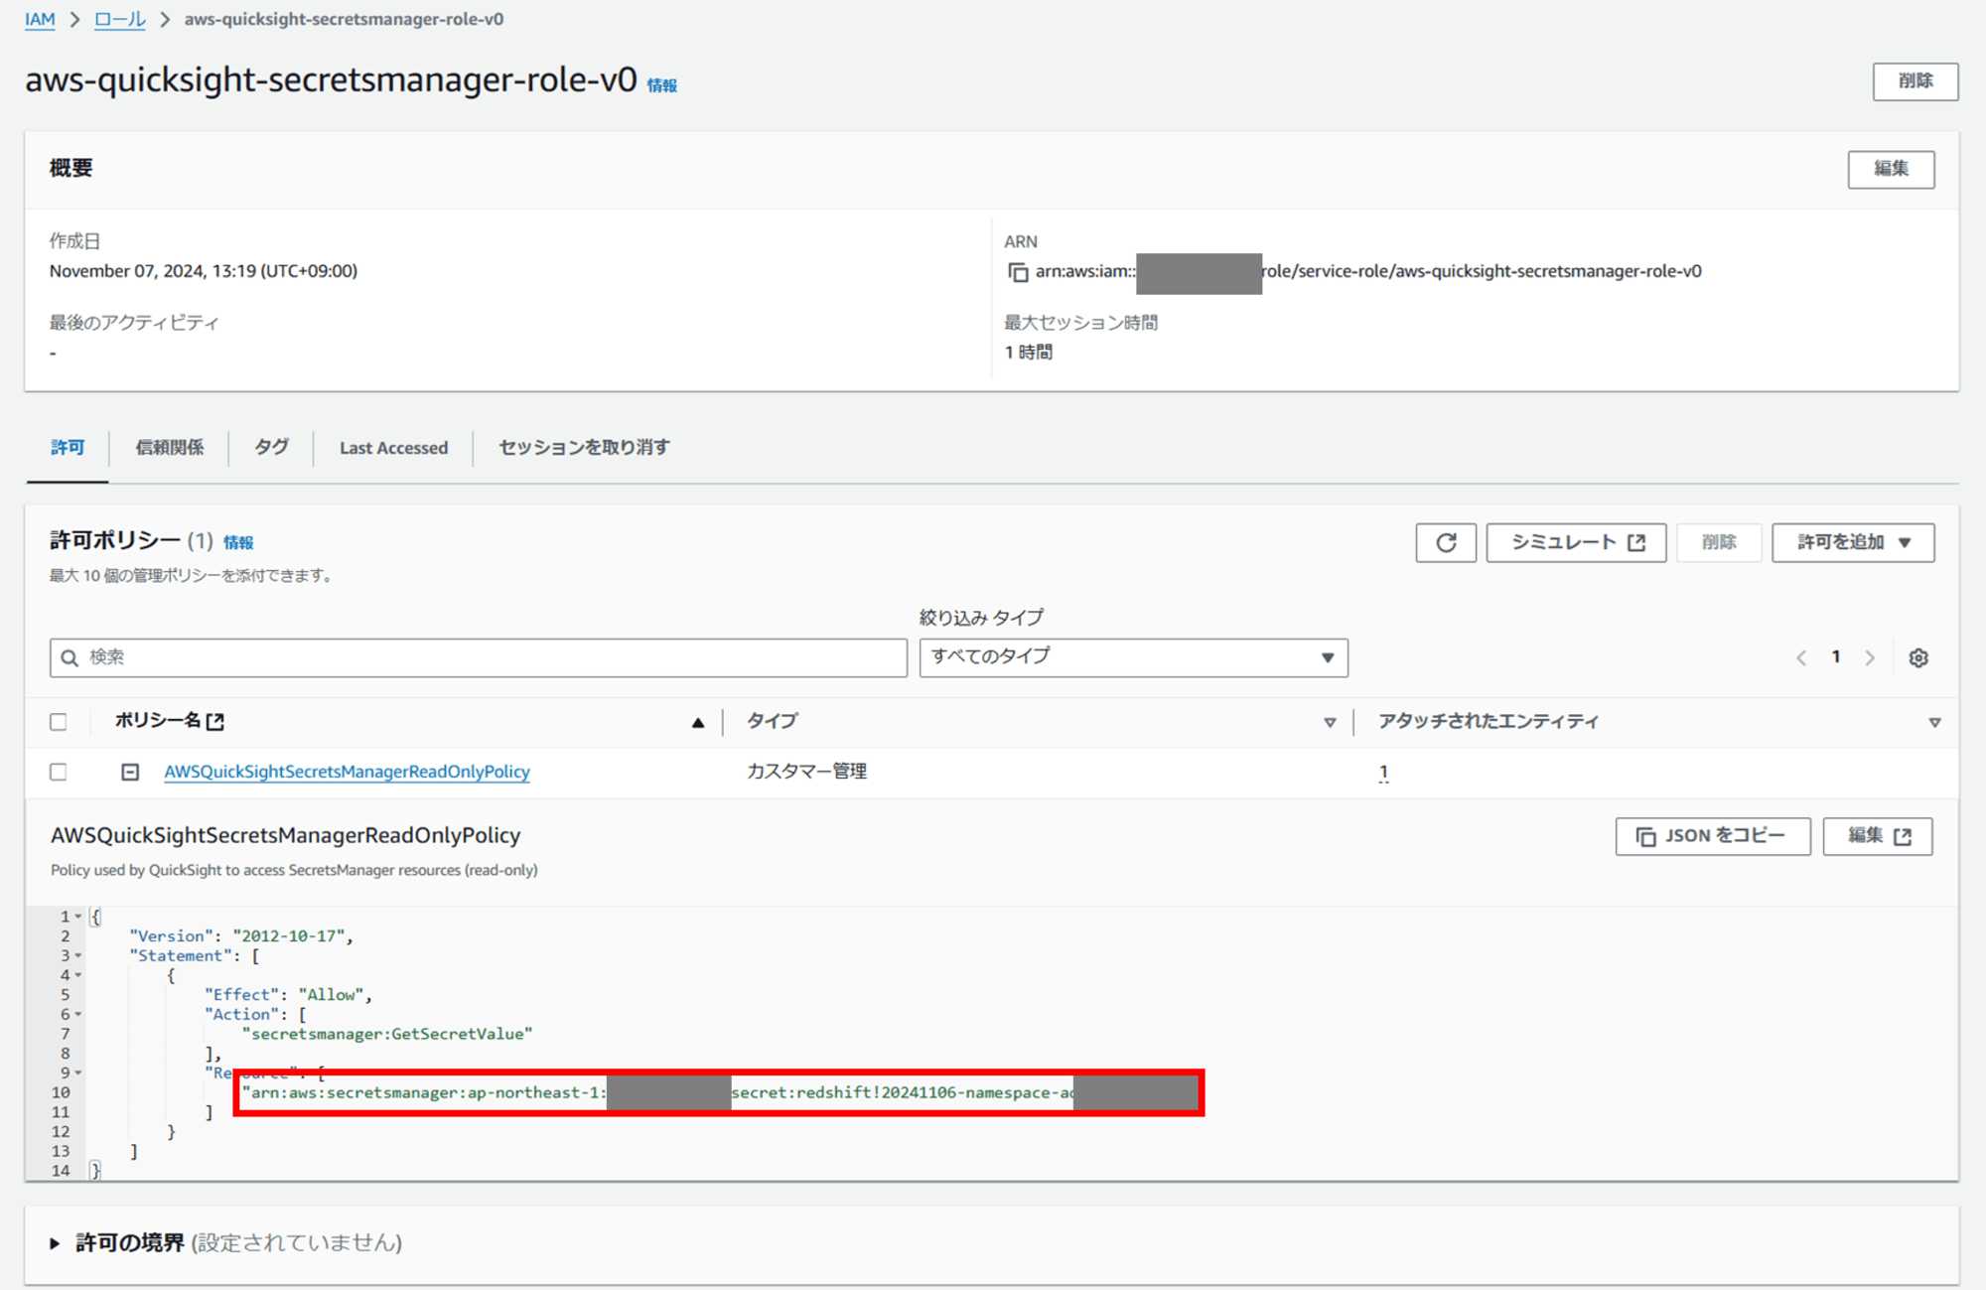Navigate to IAM breadcrumb link
1986x1290 pixels.
[x=40, y=19]
